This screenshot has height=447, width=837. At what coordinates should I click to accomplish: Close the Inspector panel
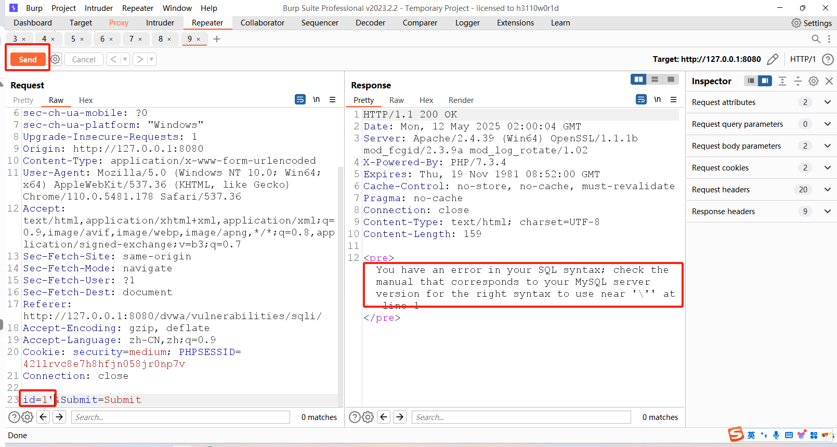[829, 81]
